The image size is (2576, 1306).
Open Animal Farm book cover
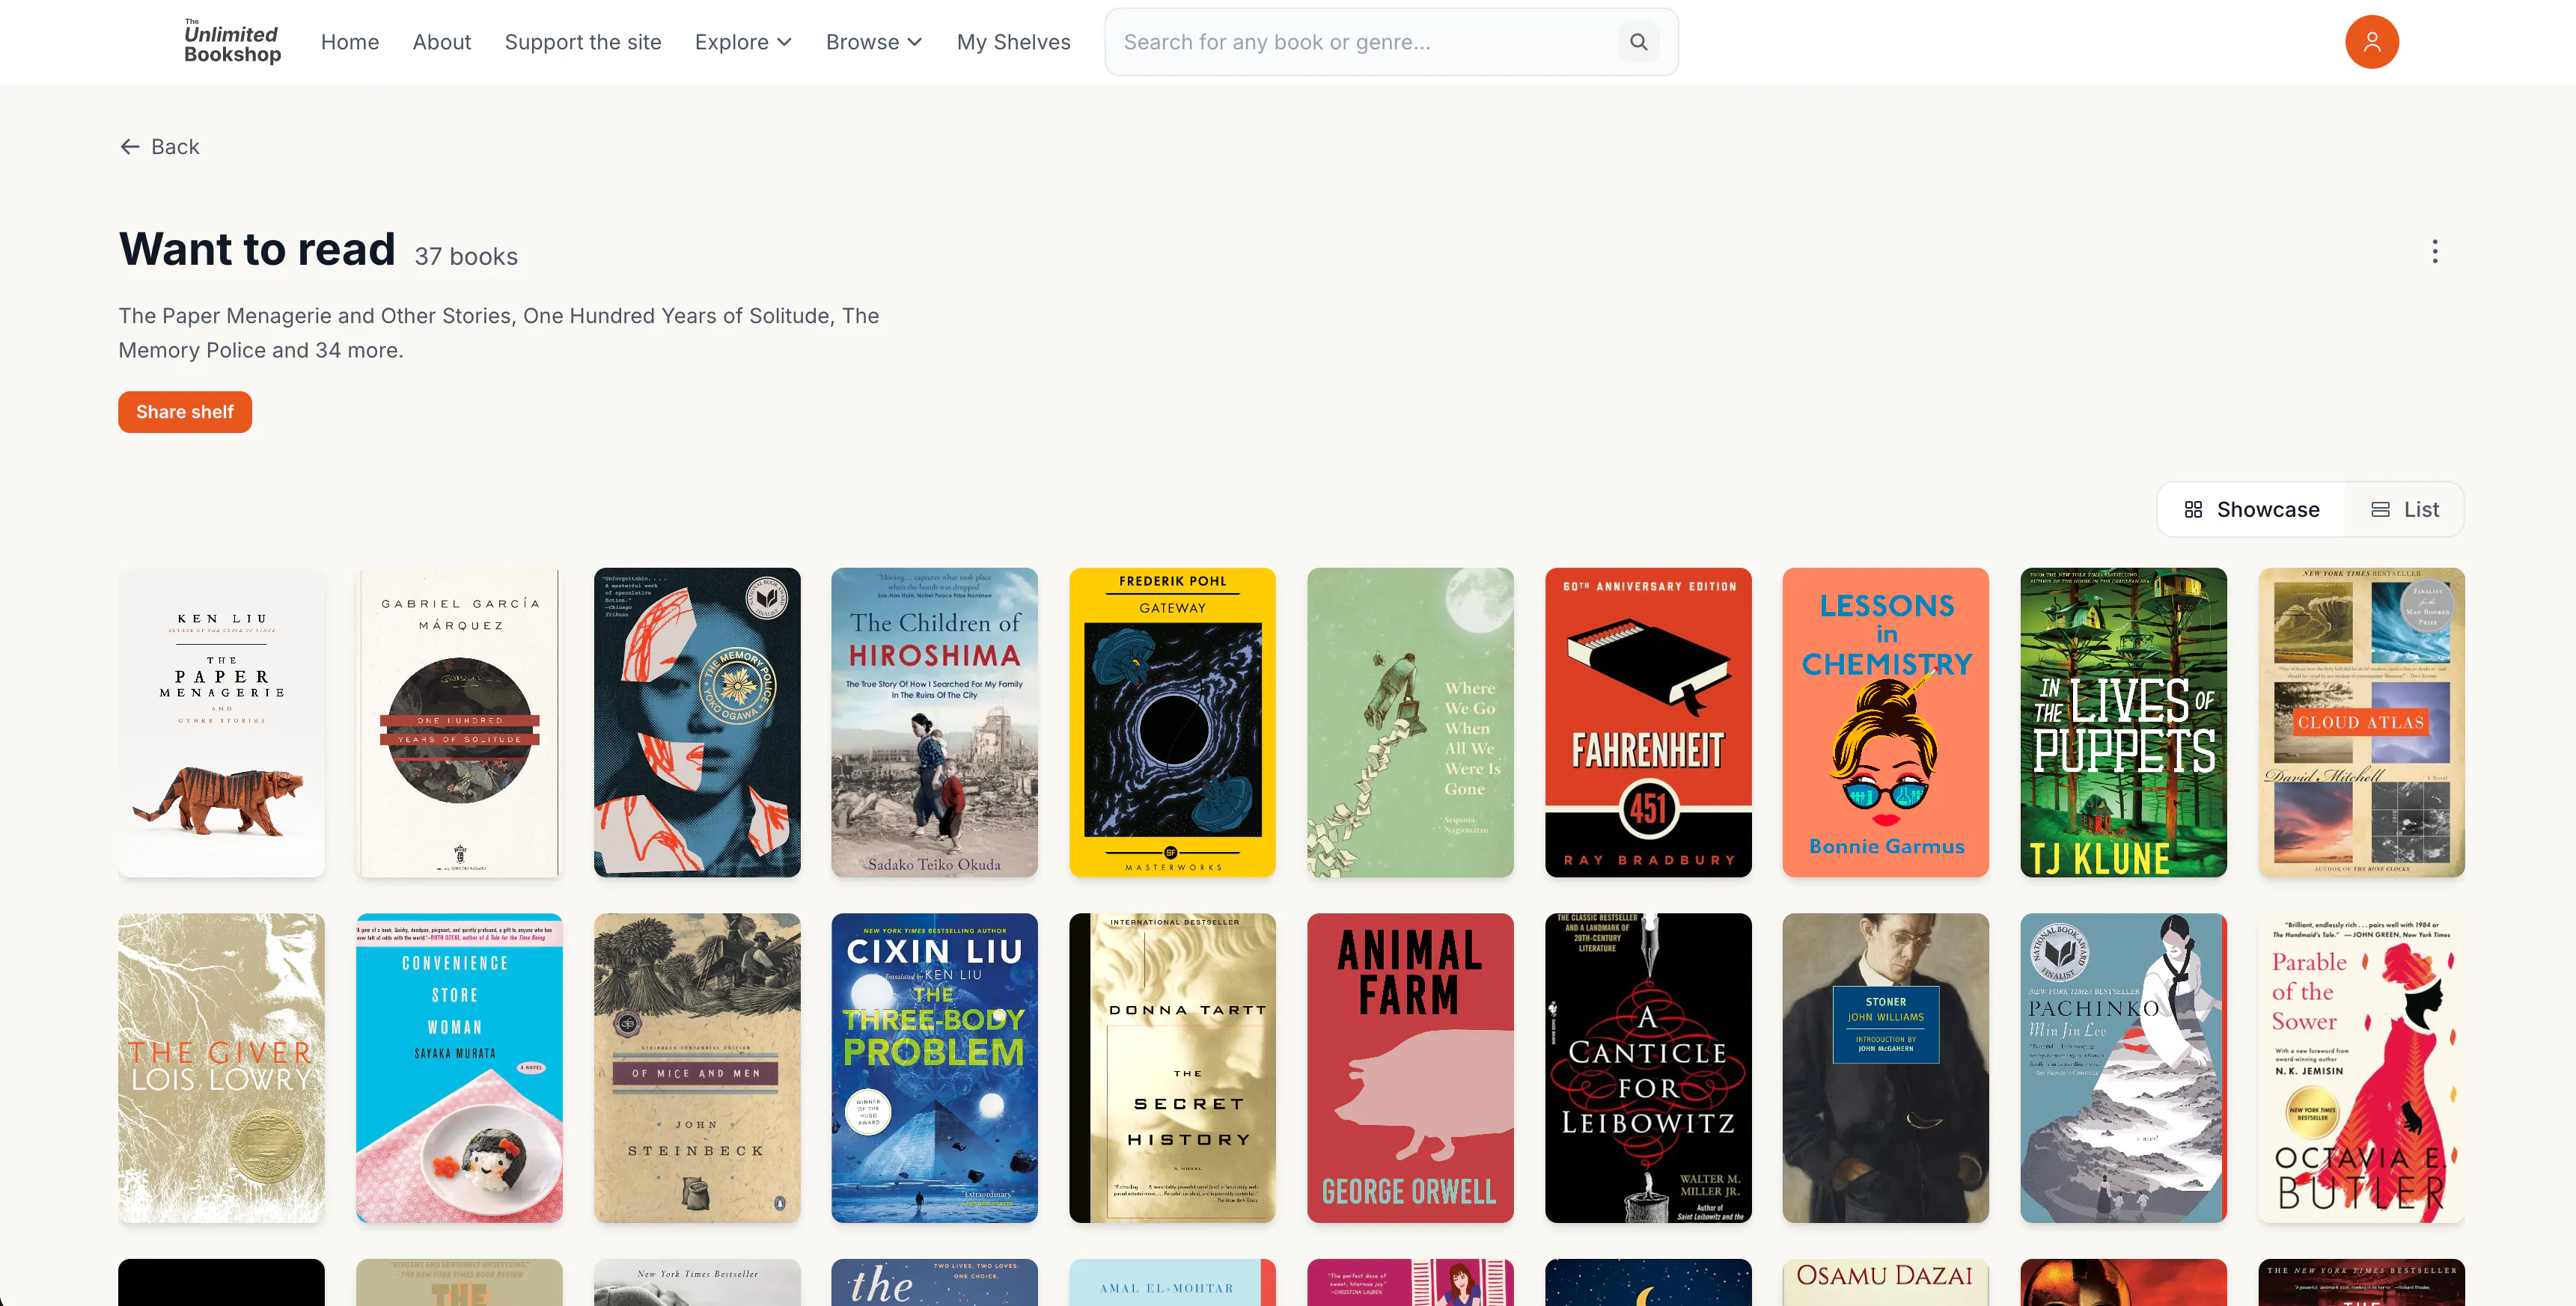point(1410,1068)
